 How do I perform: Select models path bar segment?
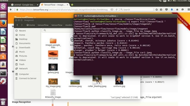point(69,25)
